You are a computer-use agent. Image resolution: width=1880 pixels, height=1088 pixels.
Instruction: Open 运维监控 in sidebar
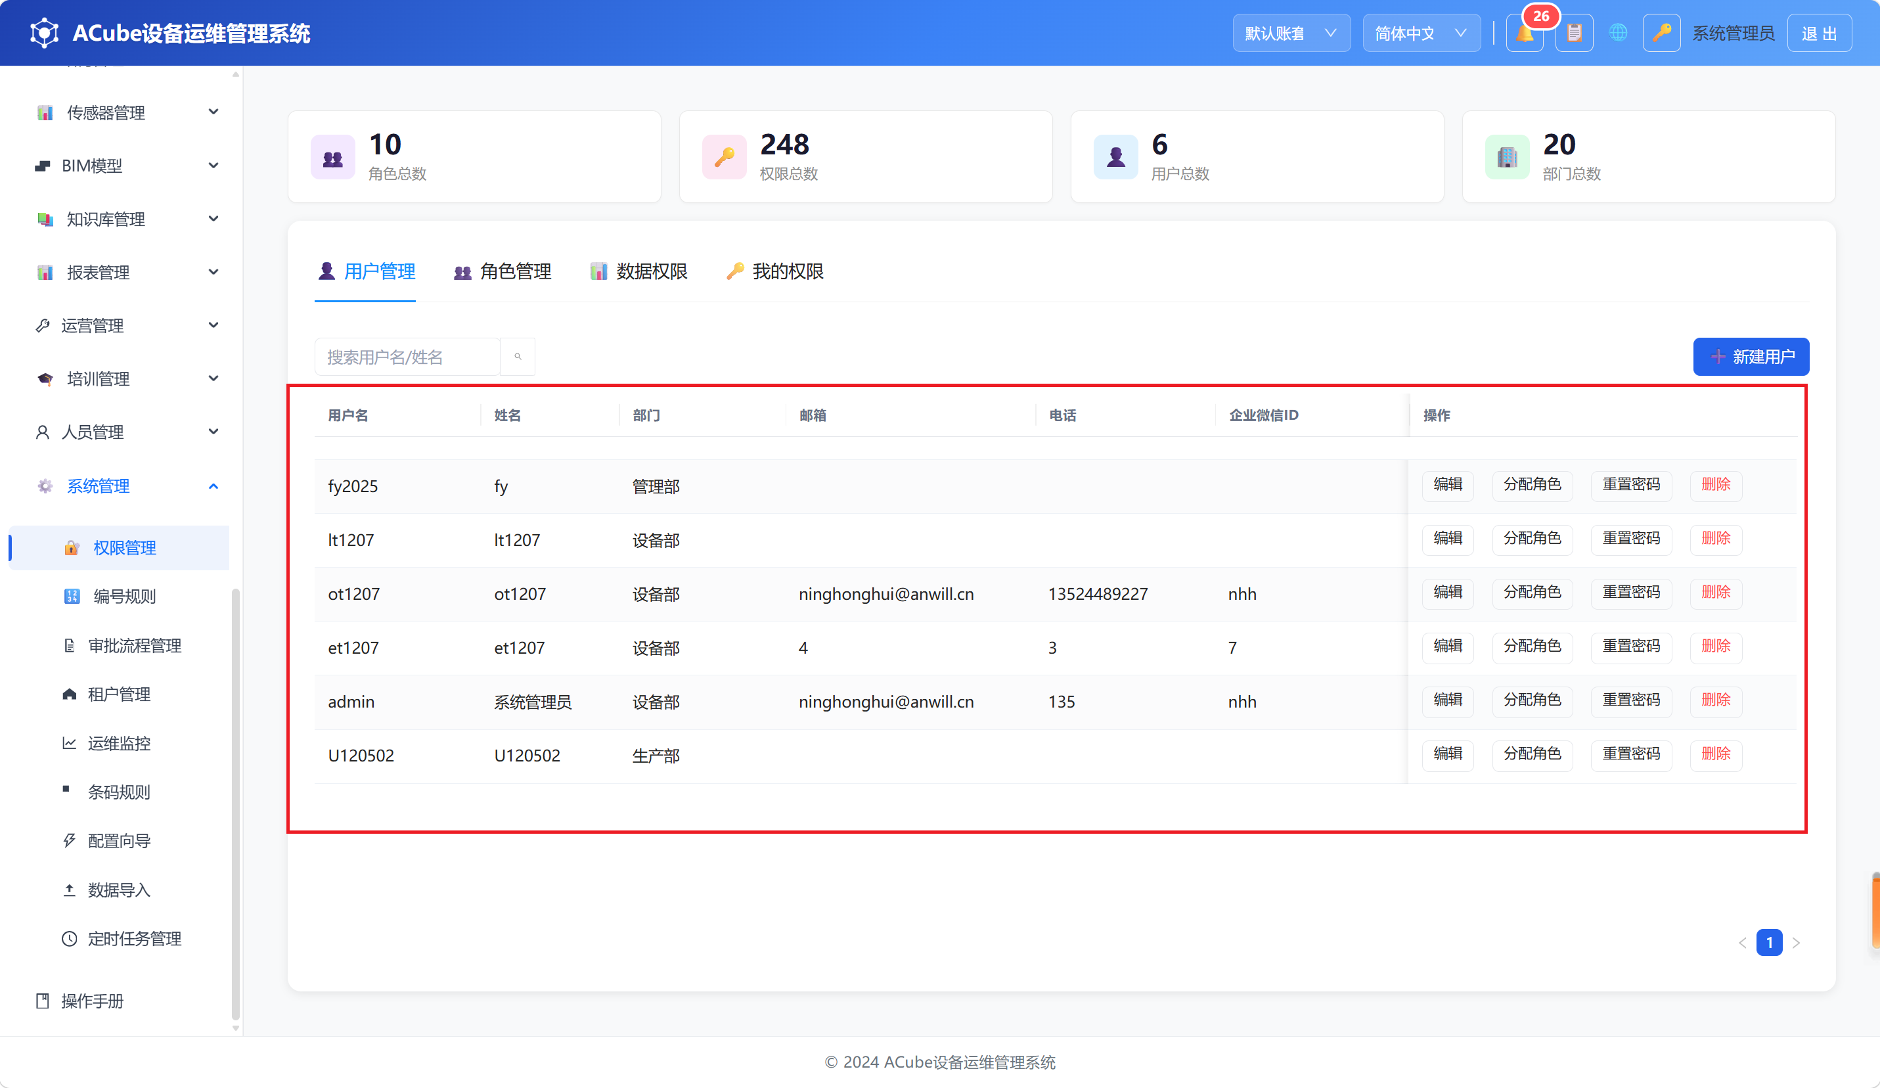pyautogui.click(x=120, y=742)
